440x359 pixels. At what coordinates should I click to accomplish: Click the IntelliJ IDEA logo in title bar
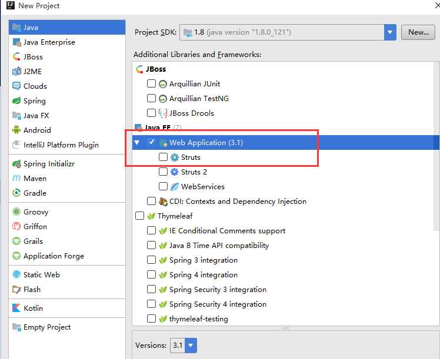pos(11,5)
